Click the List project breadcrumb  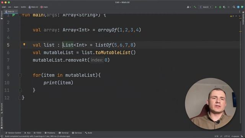pos(4,7)
